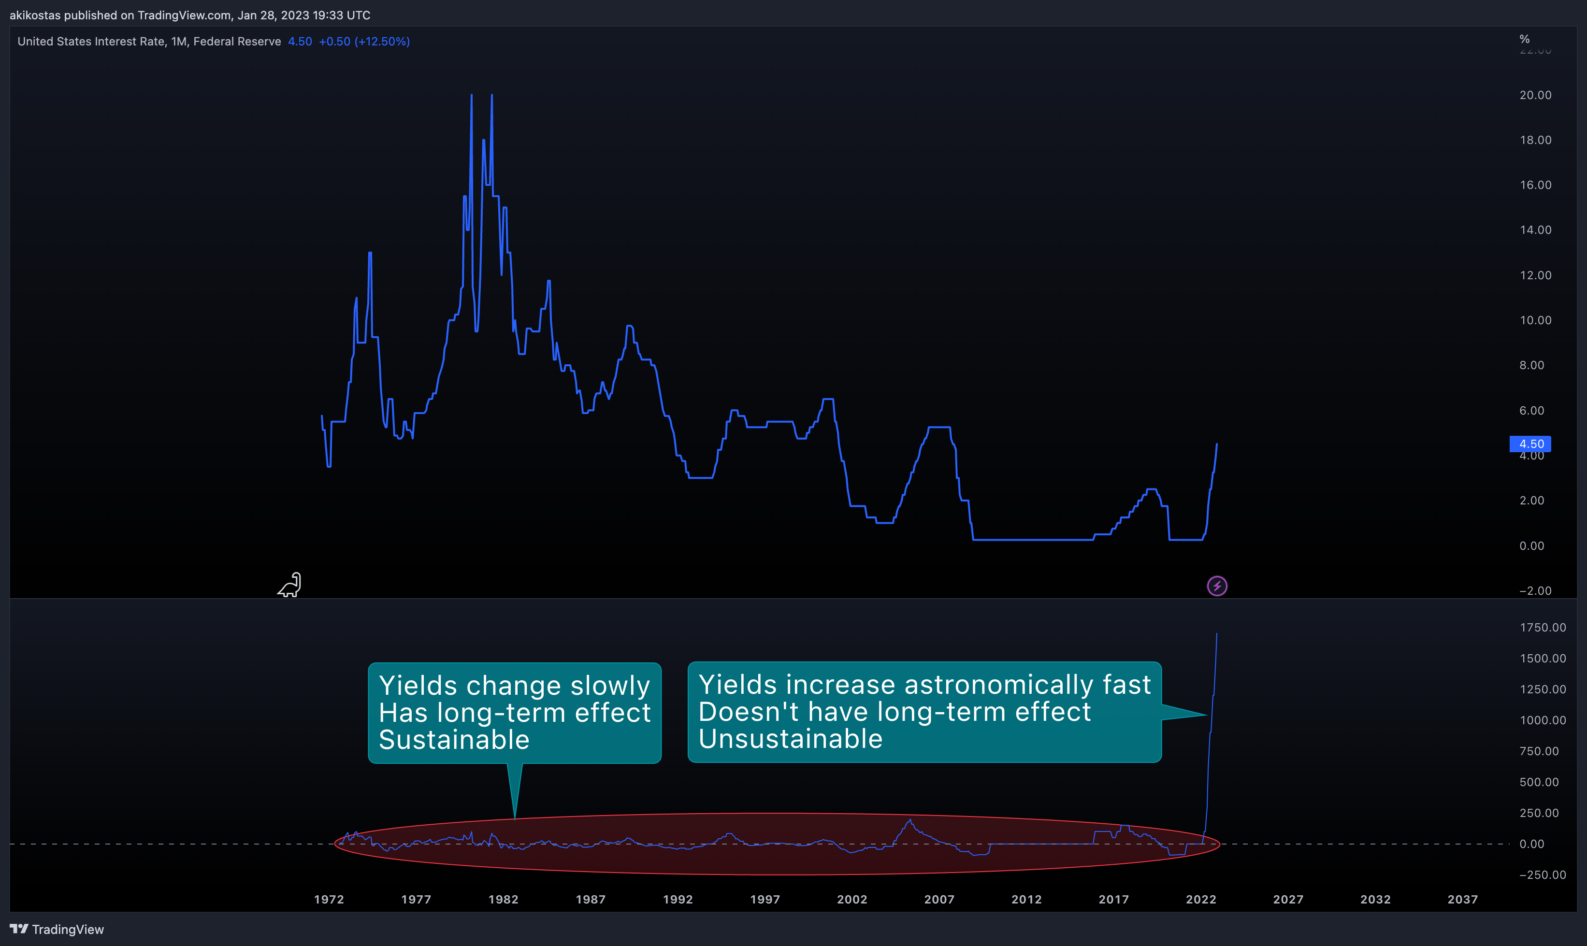Viewport: 1587px width, 946px height.
Task: Click the 4.50 current price label
Action: (1530, 444)
